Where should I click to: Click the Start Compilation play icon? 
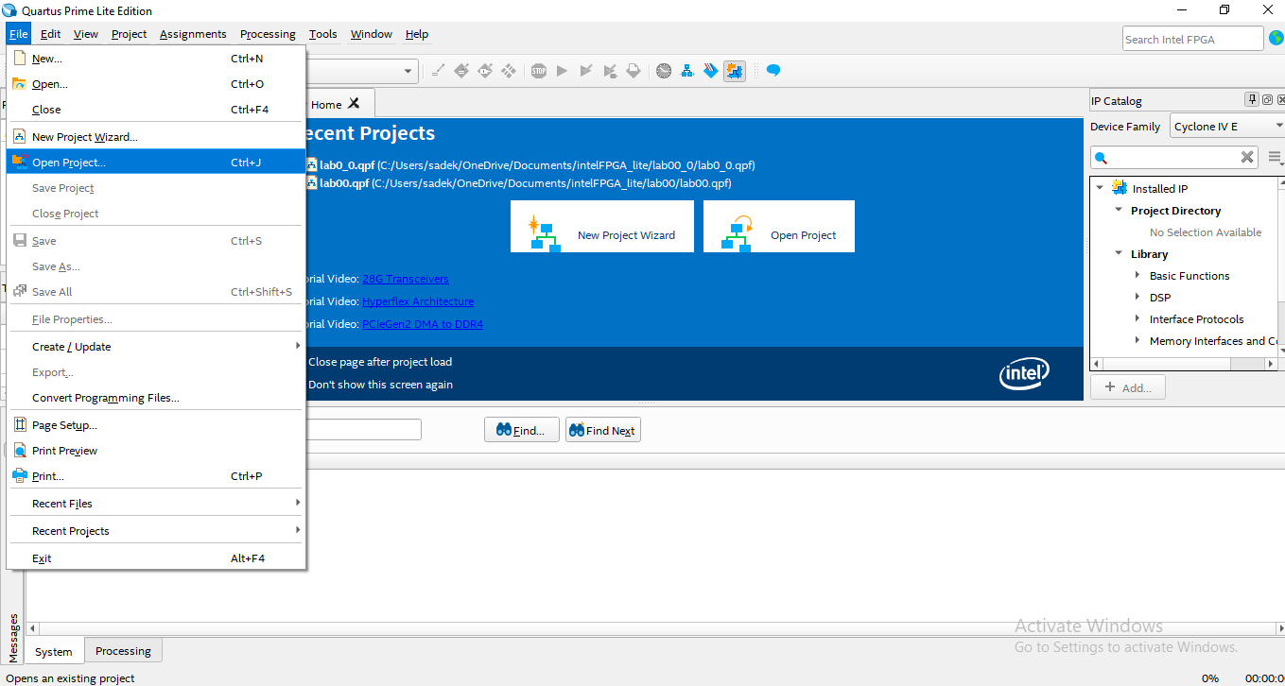point(562,71)
